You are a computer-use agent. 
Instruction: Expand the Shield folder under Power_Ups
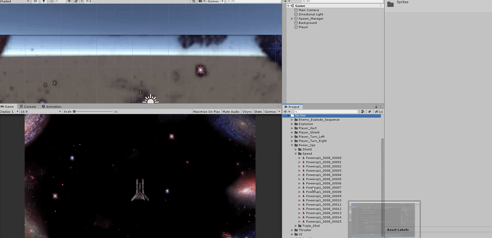[x=296, y=149]
